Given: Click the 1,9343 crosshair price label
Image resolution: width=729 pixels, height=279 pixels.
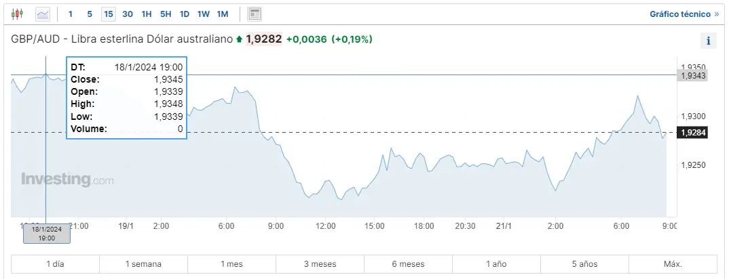Looking at the screenshot, I should pos(693,76).
